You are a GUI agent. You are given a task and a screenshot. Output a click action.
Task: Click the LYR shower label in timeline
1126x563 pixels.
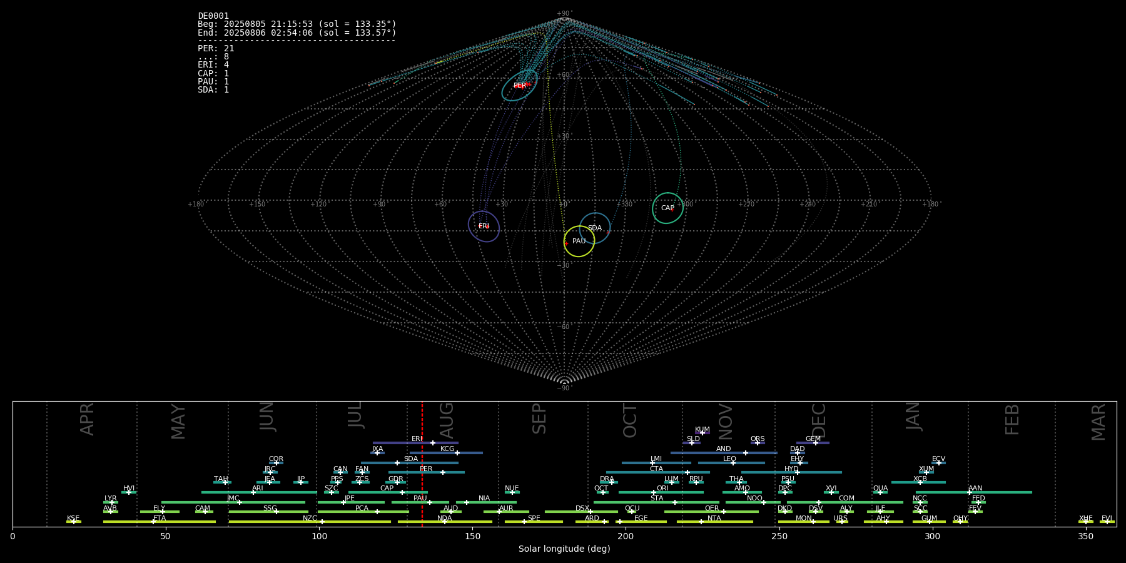point(110,499)
